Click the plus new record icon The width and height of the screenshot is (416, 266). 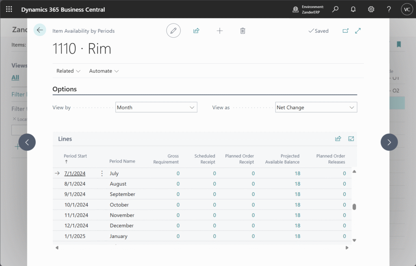pyautogui.click(x=220, y=31)
